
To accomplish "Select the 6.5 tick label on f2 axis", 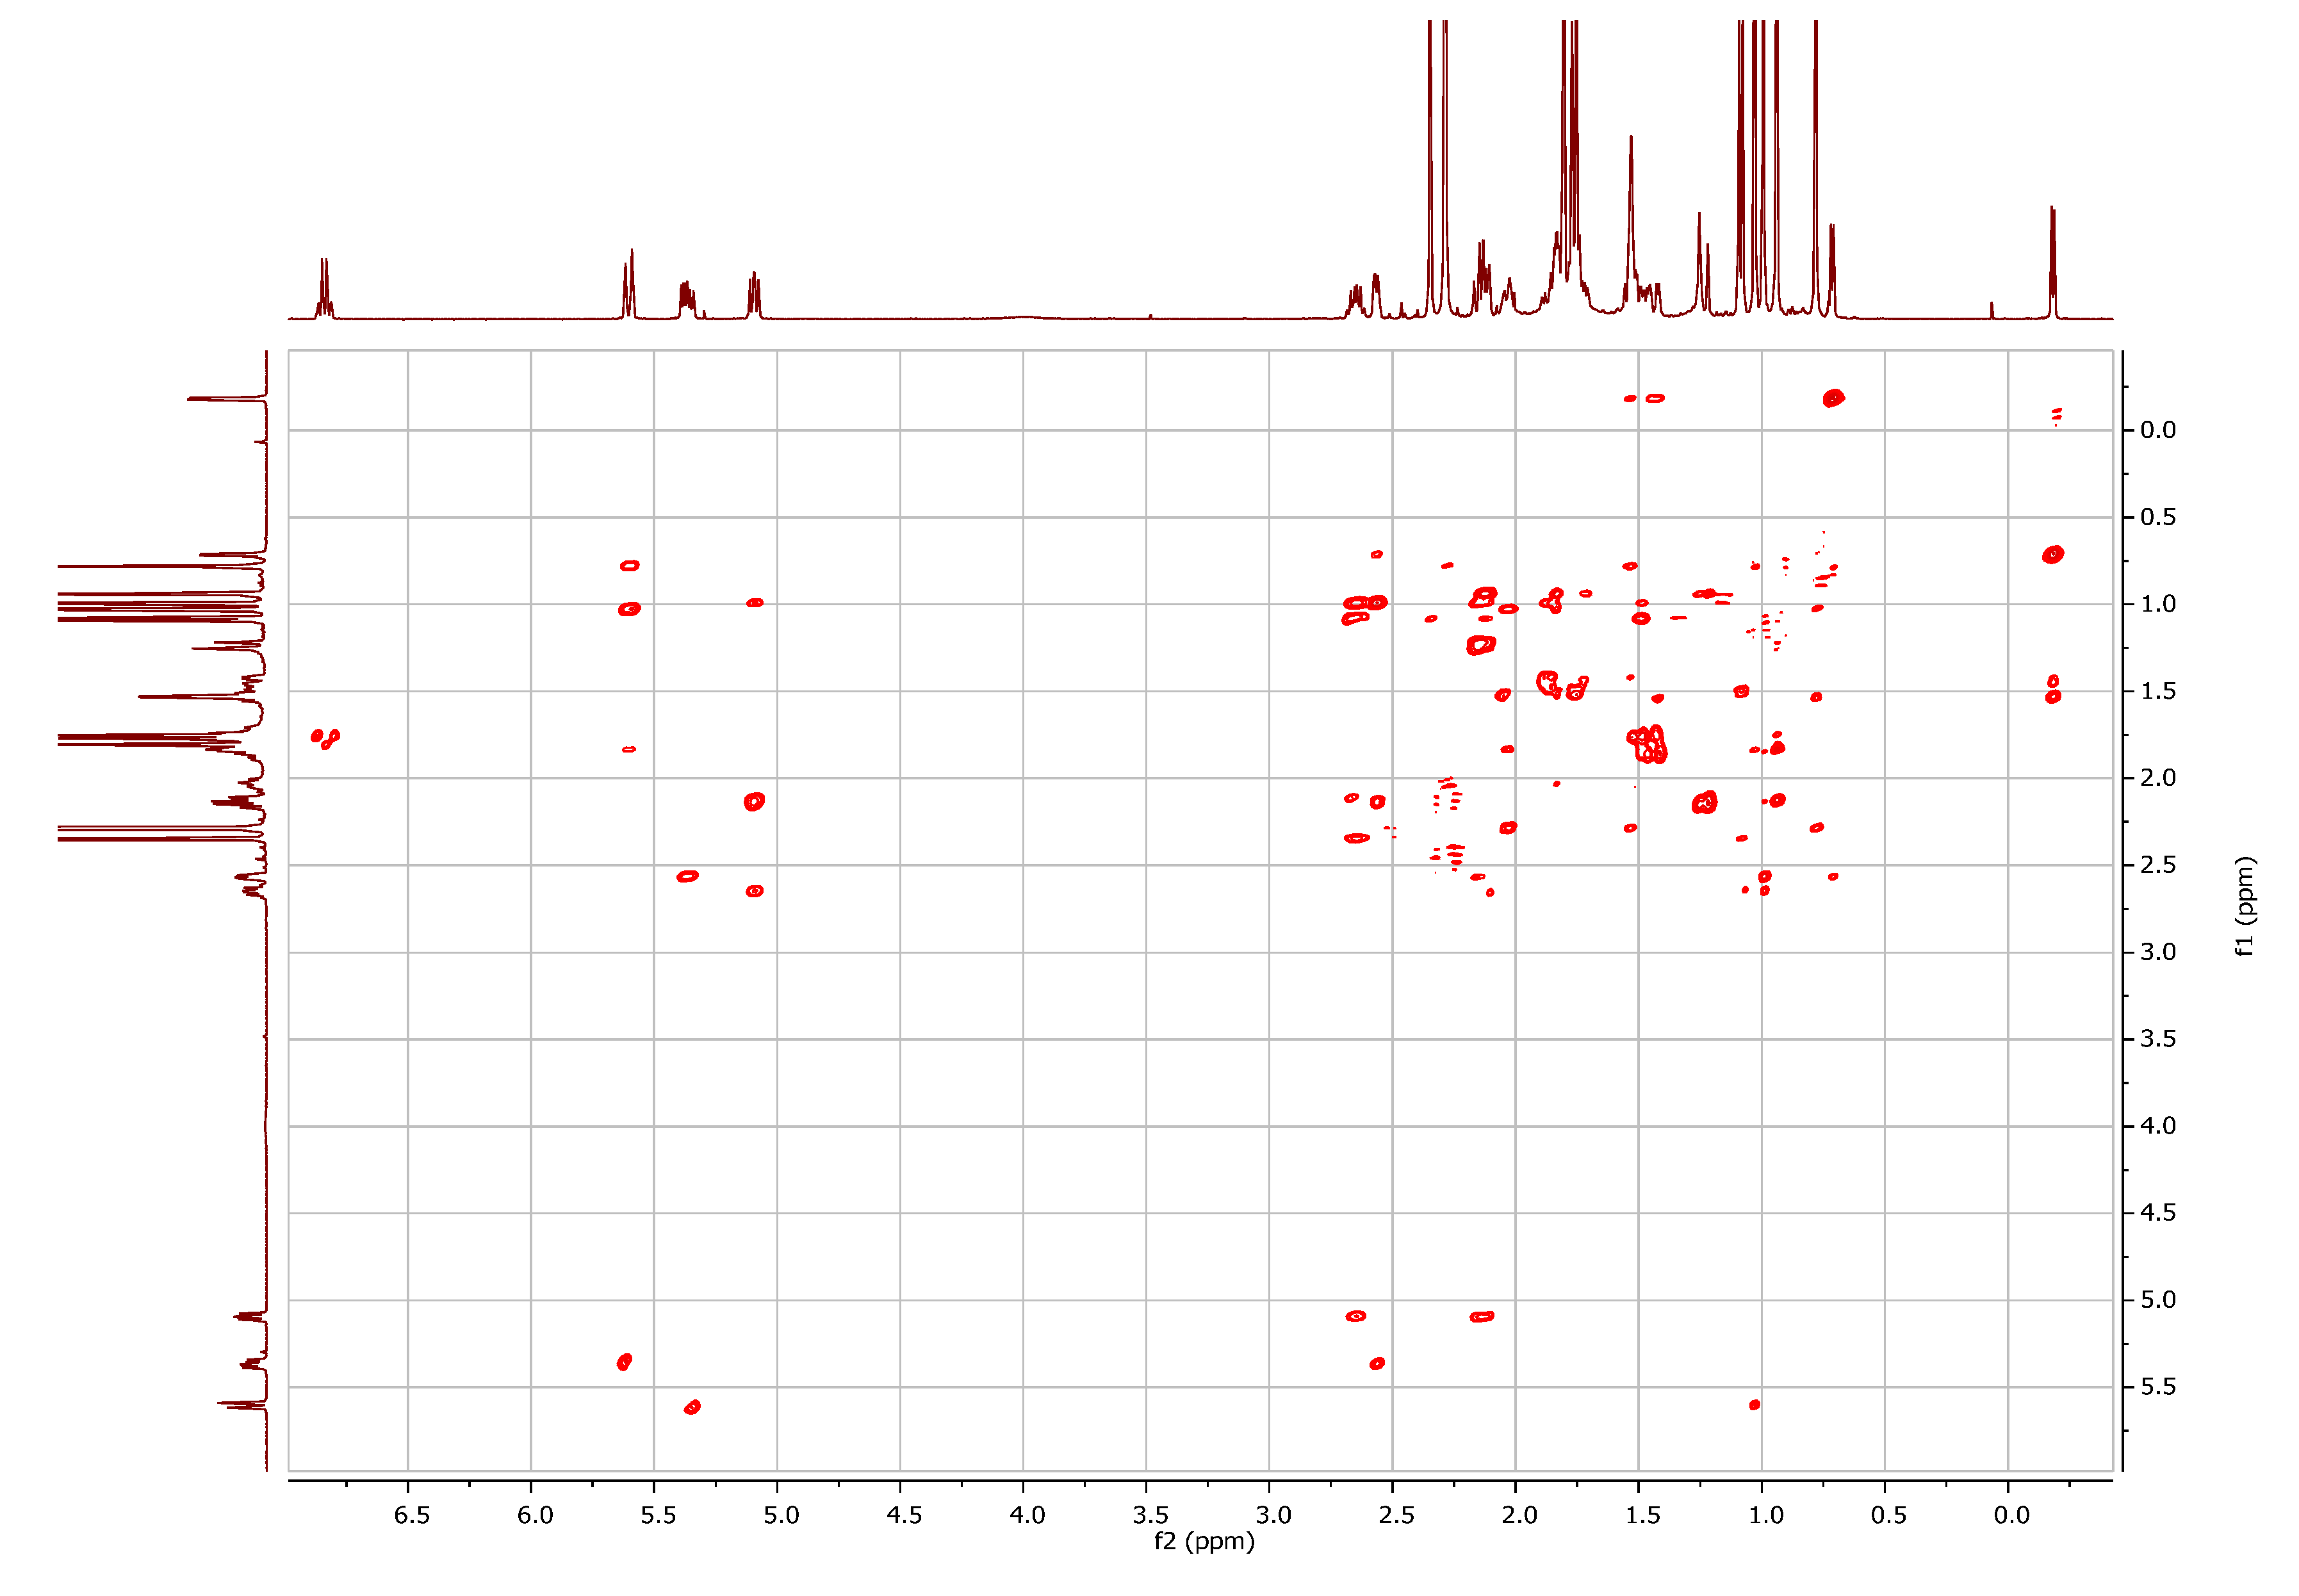I will pos(412,1515).
